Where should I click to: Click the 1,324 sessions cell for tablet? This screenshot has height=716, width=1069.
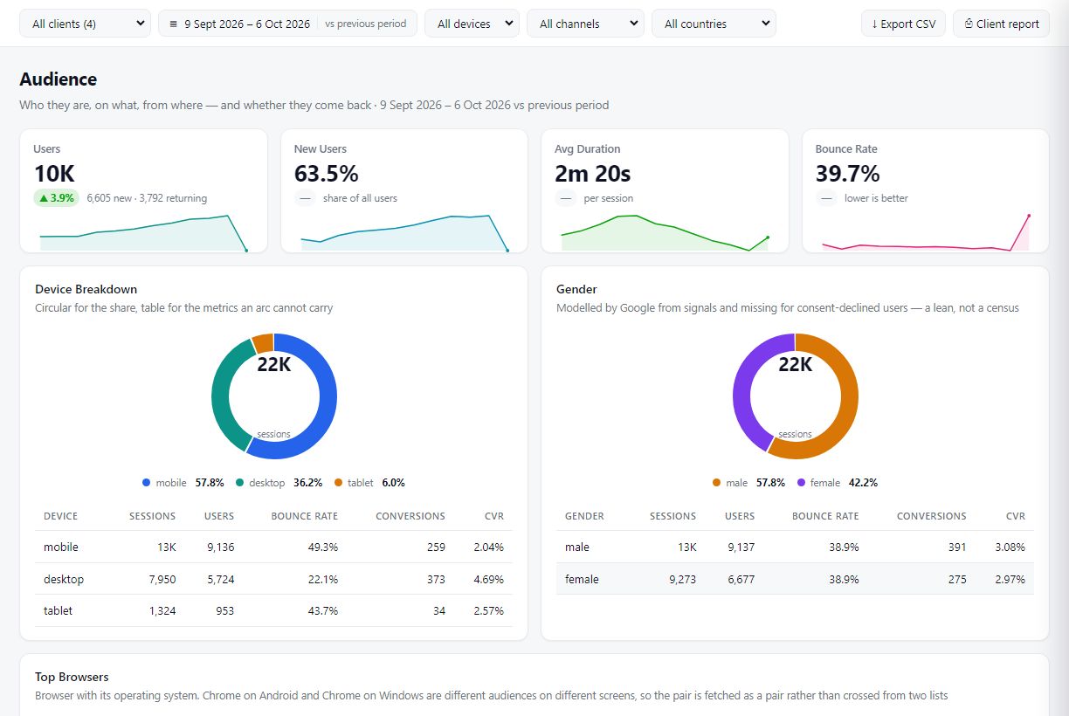pos(162,610)
